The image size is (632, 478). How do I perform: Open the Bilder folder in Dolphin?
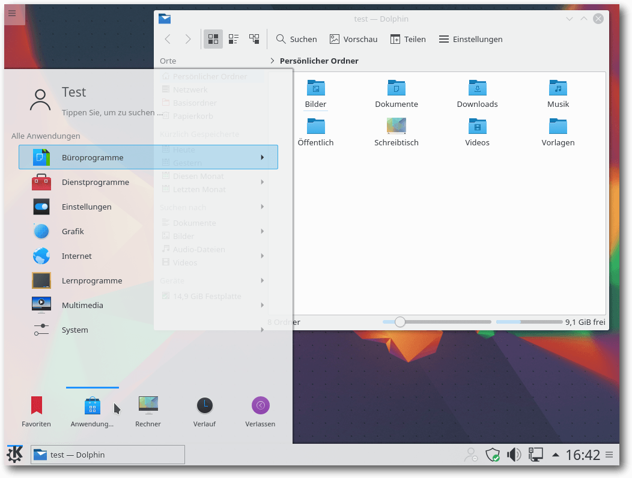click(x=315, y=94)
